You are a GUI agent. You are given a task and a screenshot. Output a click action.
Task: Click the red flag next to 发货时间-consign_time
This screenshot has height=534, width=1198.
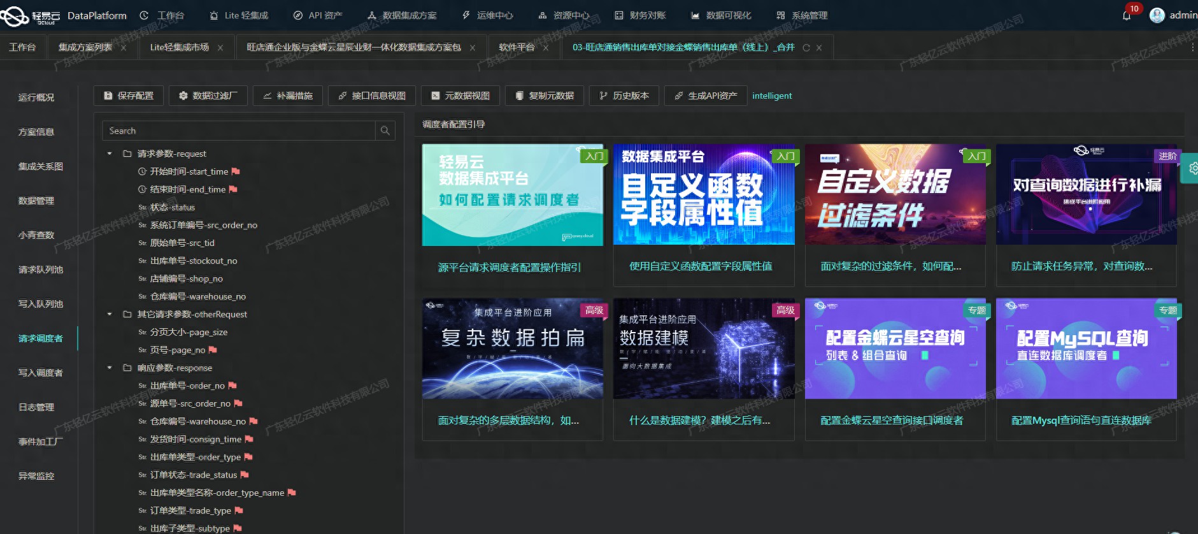coord(249,439)
